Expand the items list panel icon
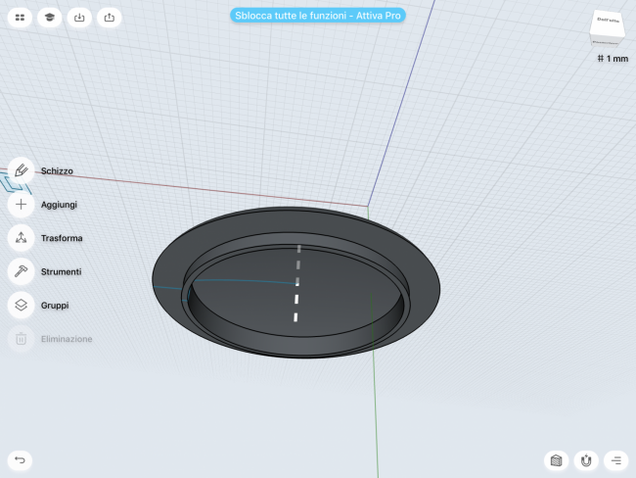This screenshot has width=636, height=478. 615,459
